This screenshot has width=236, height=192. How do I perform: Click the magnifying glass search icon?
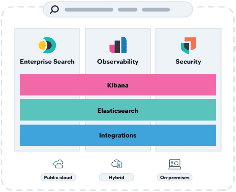pyautogui.click(x=55, y=9)
